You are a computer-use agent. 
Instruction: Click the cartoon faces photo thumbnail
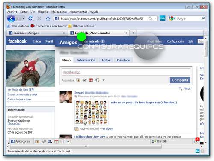pyautogui.click(x=91, y=112)
